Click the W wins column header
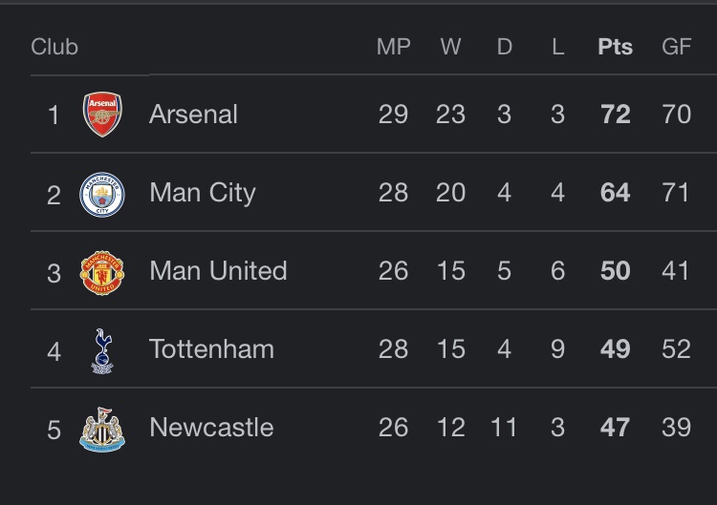The image size is (717, 505). (450, 47)
